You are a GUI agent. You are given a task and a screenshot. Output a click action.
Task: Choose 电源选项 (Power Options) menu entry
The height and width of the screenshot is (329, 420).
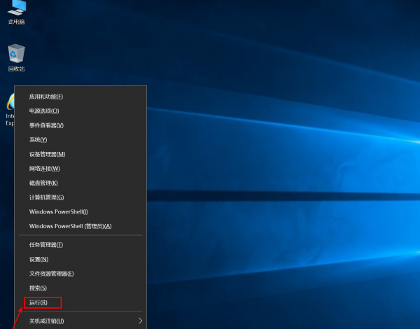tap(44, 111)
